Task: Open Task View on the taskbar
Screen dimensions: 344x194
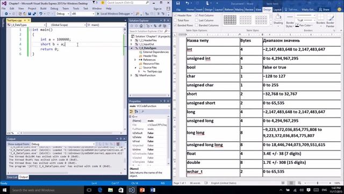Action: [89, 190]
